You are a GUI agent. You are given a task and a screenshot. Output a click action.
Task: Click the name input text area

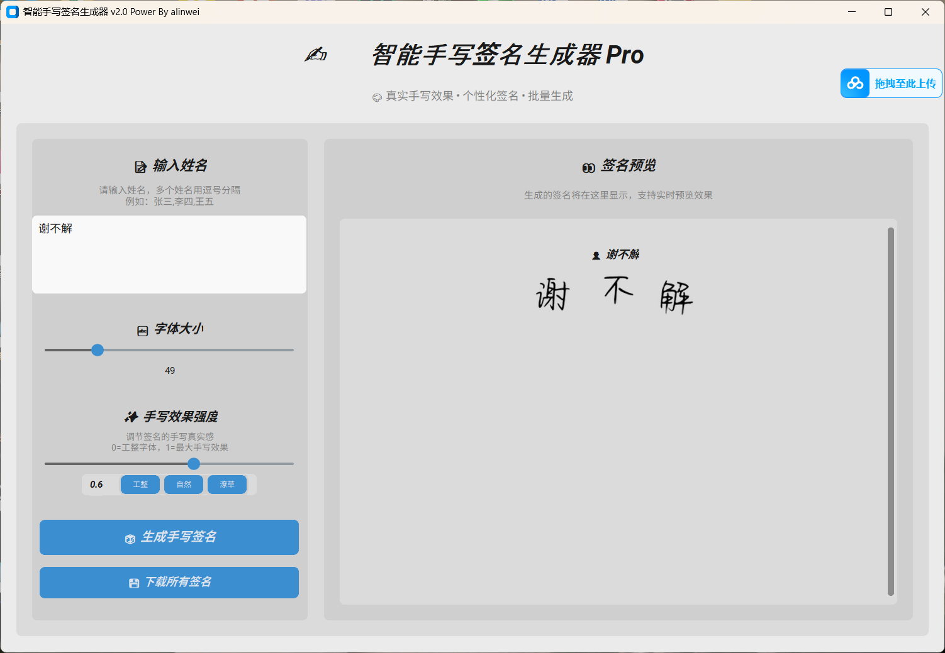point(169,255)
